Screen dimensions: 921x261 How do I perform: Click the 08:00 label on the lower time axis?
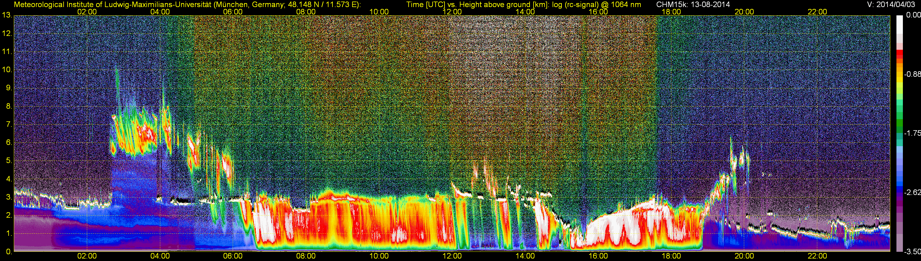pos(306,256)
